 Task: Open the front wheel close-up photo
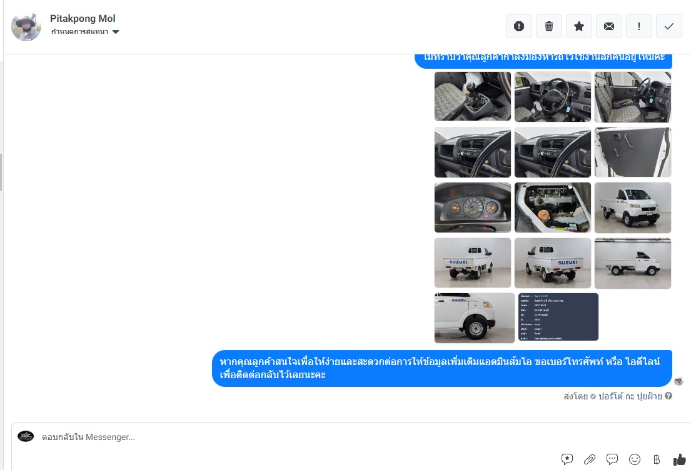pyautogui.click(x=474, y=317)
